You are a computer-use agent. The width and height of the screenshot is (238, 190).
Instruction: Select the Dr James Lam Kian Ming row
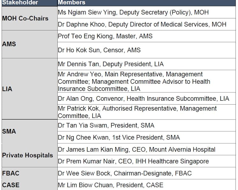(x=147, y=149)
